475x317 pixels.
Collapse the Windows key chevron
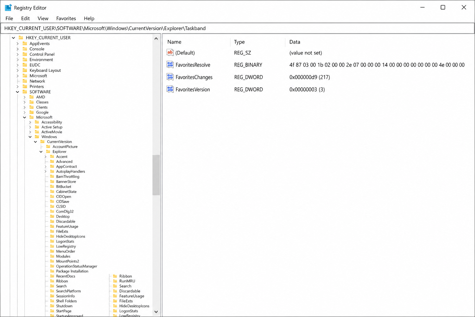30,137
